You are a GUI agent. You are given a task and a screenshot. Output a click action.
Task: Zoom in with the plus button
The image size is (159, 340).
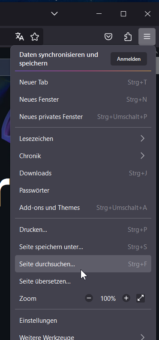coord(126,298)
